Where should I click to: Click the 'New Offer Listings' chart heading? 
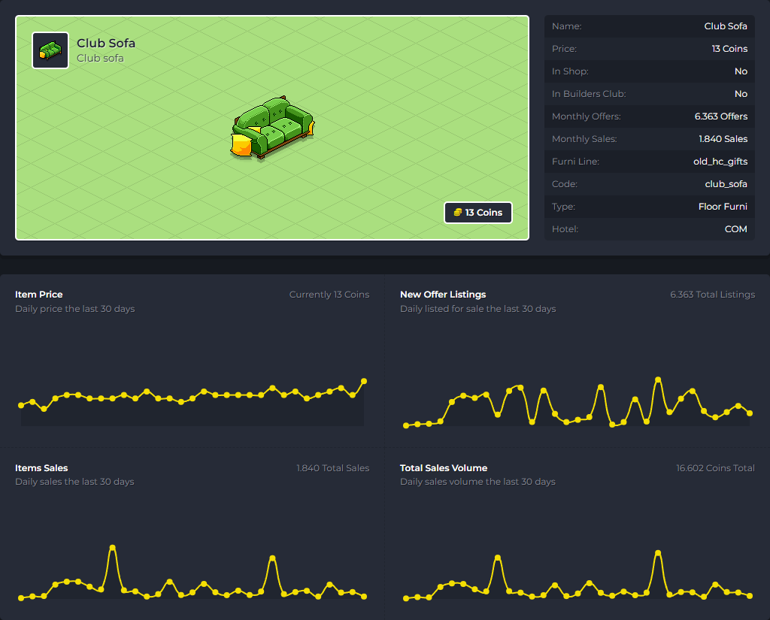tap(443, 295)
